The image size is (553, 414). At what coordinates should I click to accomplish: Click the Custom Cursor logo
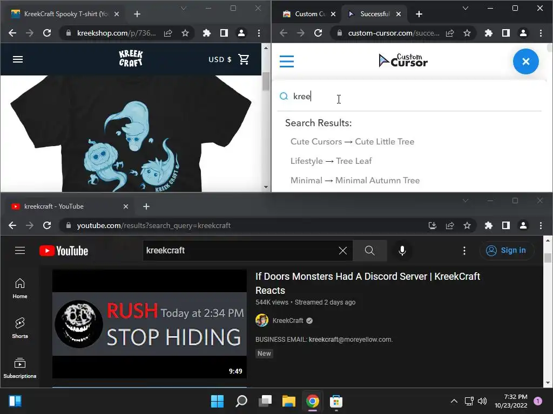pos(403,60)
